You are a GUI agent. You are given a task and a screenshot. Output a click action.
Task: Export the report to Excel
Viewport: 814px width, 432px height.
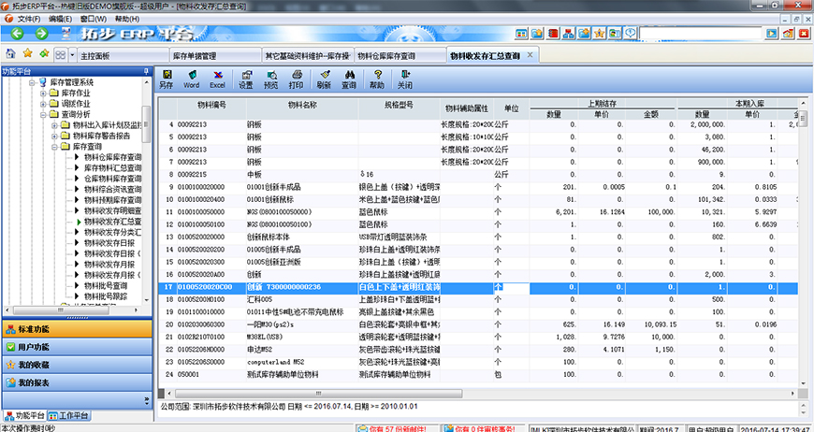217,78
